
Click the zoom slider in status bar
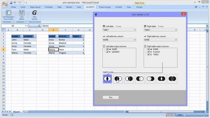(x=195, y=115)
